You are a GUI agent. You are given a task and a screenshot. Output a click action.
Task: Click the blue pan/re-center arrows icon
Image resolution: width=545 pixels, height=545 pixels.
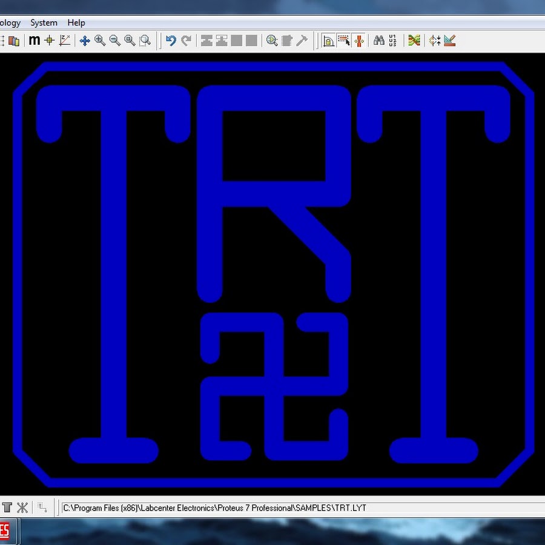pos(85,41)
